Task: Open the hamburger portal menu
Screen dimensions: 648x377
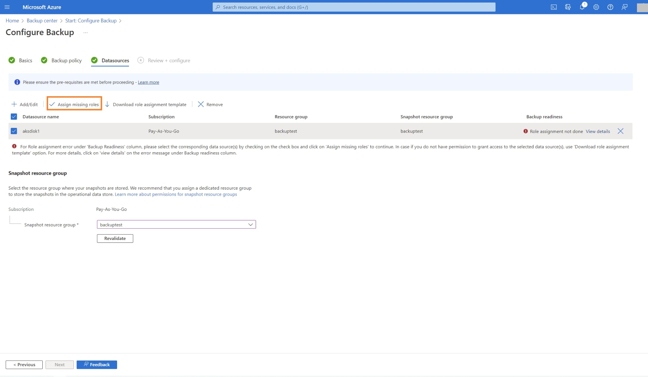Action: coord(7,7)
